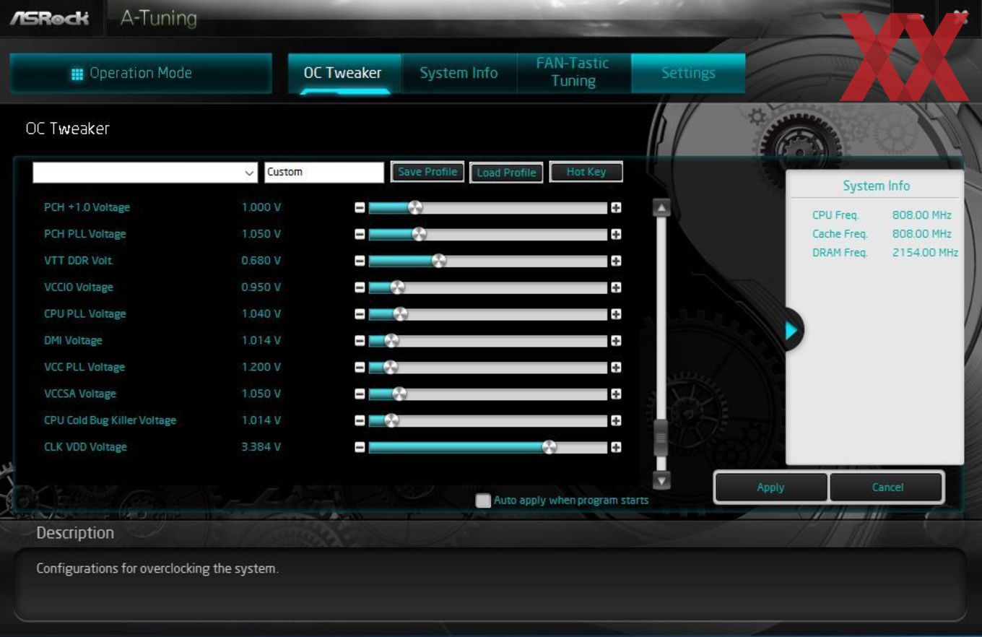Click the 1.200 V VCC PLL value

click(x=261, y=367)
